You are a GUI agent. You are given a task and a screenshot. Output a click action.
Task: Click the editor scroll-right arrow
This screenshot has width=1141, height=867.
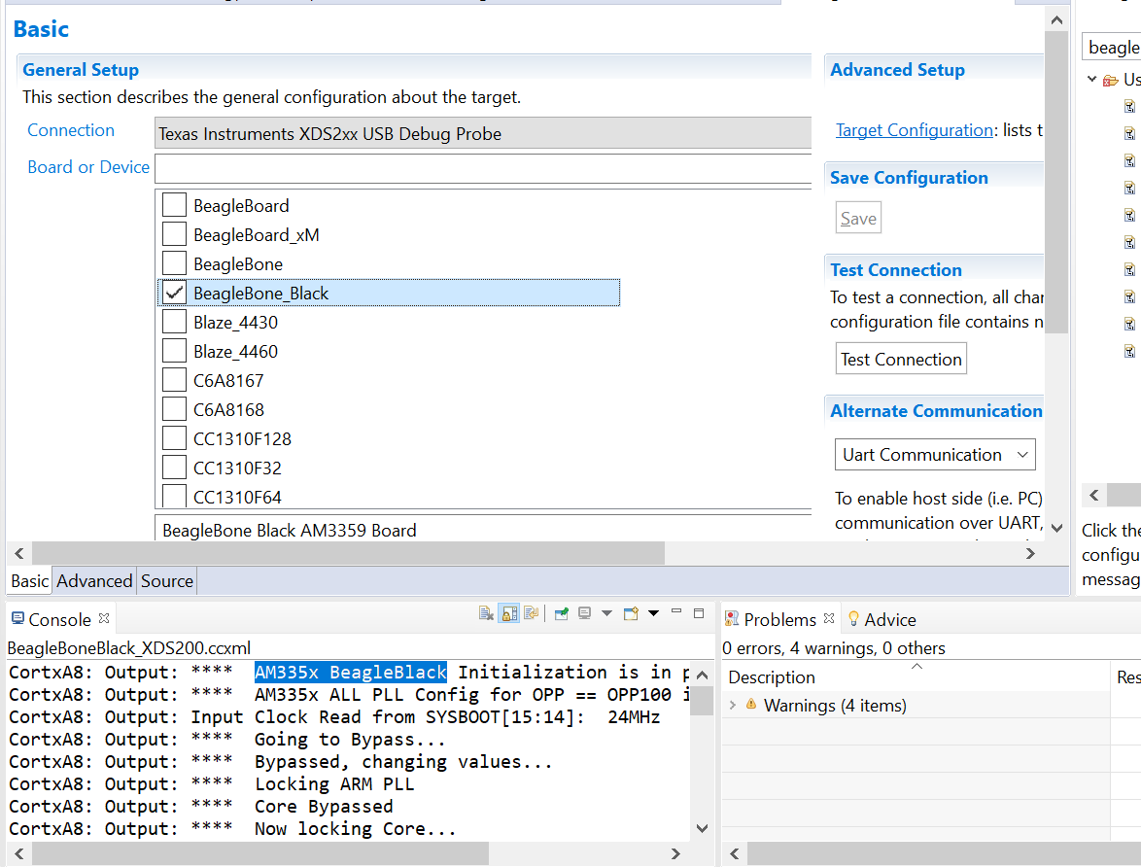[x=1030, y=553]
